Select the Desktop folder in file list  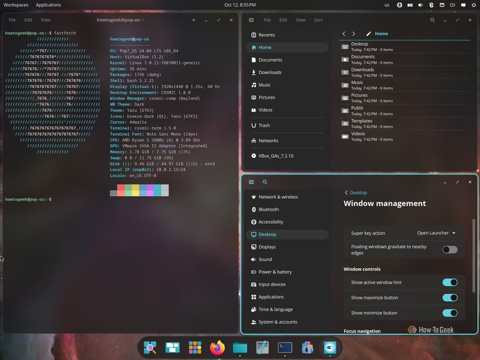click(x=404, y=46)
